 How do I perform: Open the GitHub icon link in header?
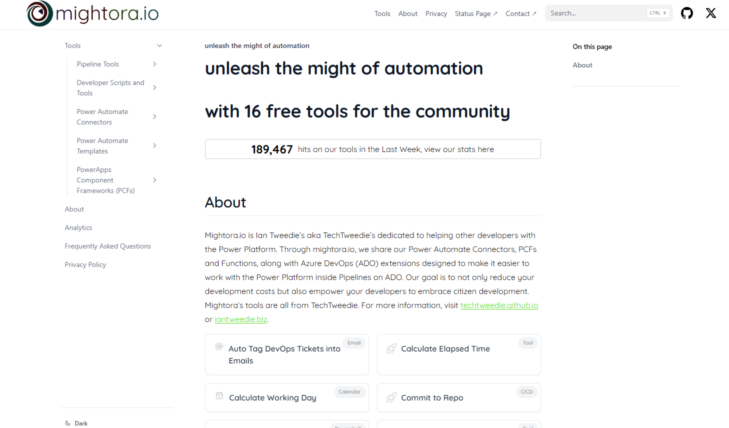687,13
